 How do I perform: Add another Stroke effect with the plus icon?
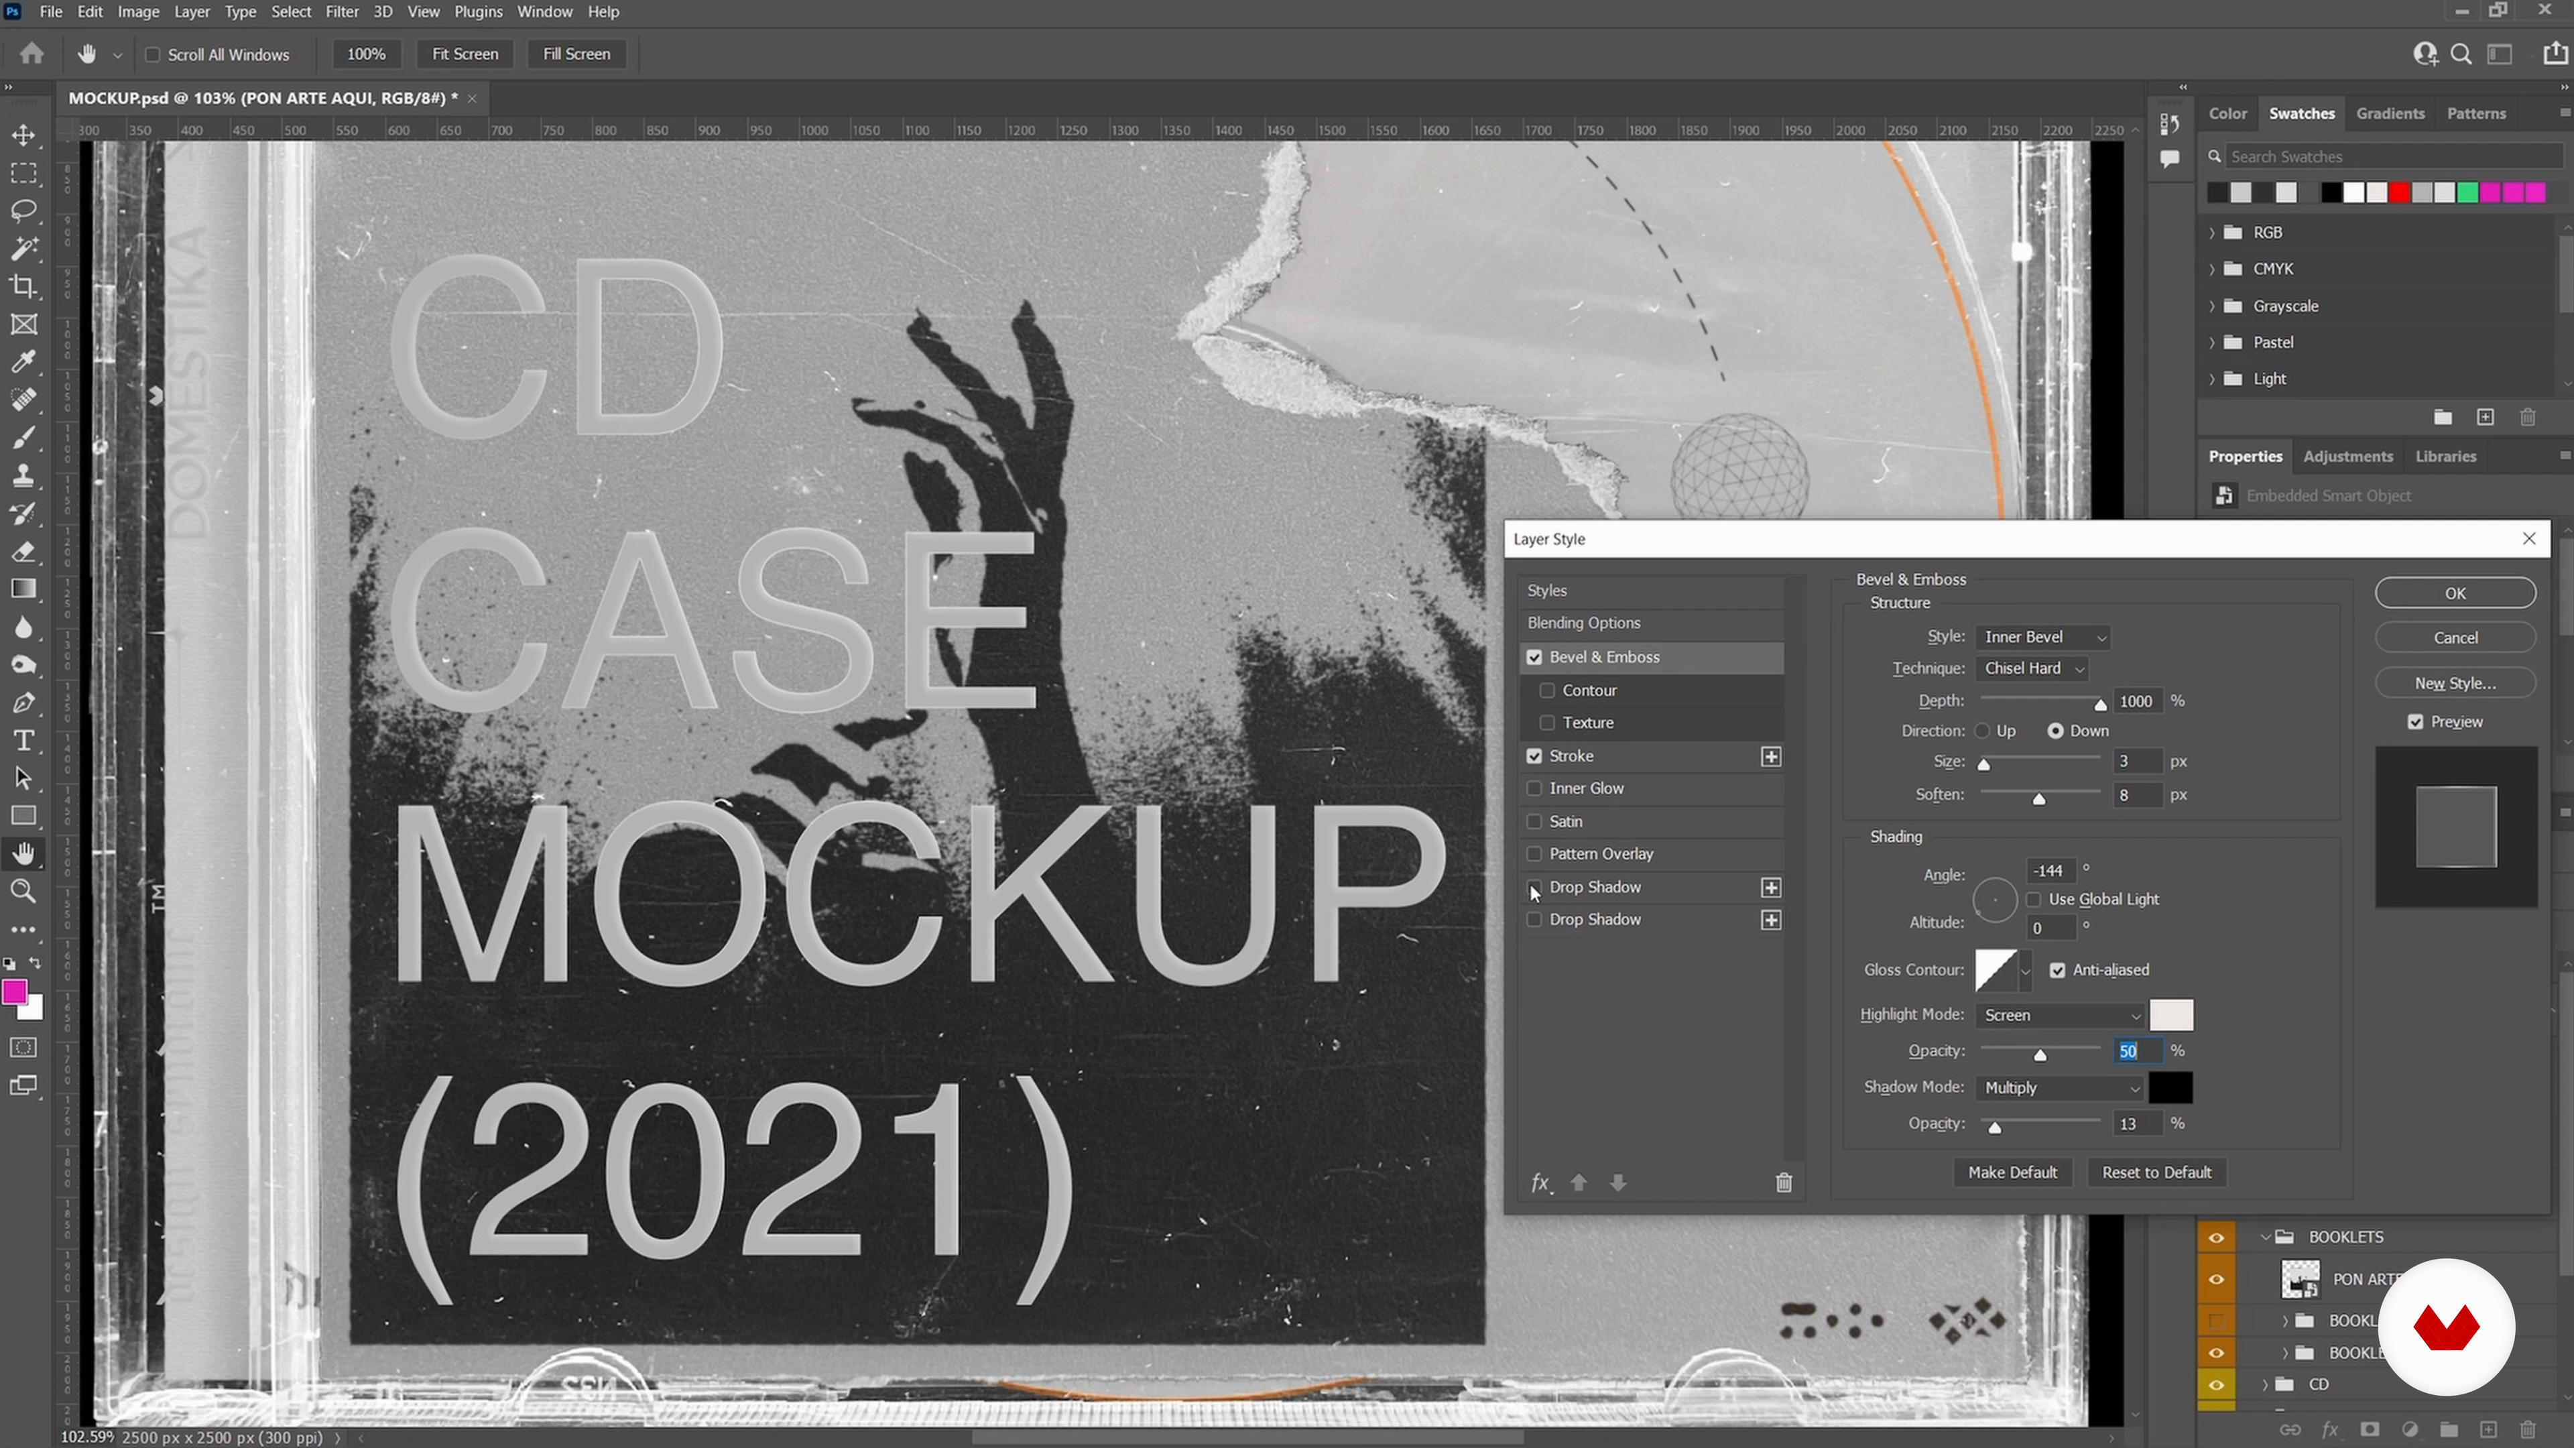coord(1770,756)
